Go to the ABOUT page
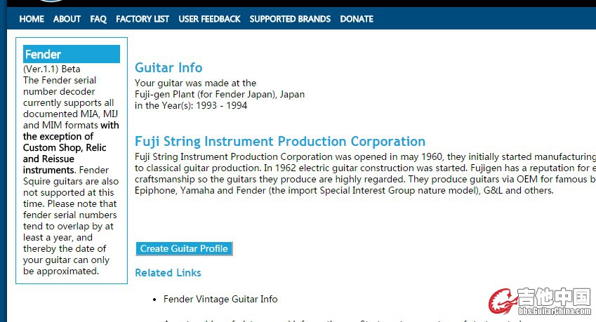Viewport: 596px width, 322px height. (x=67, y=19)
